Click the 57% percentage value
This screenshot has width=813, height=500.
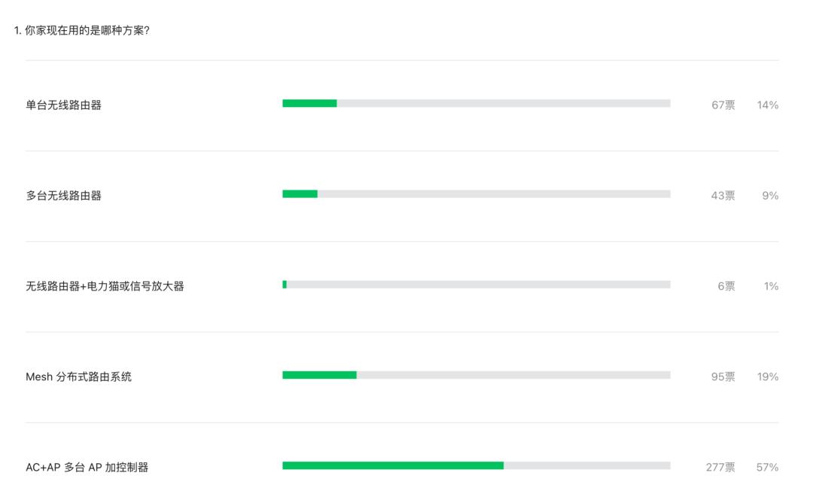click(768, 468)
